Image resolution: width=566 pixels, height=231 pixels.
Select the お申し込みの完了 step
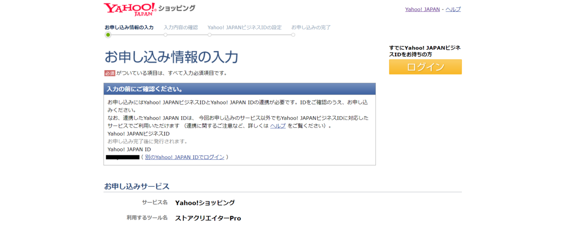pyautogui.click(x=311, y=27)
